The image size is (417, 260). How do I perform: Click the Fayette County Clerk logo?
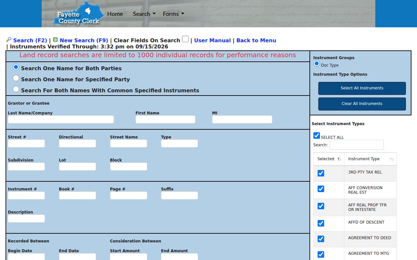pos(78,14)
